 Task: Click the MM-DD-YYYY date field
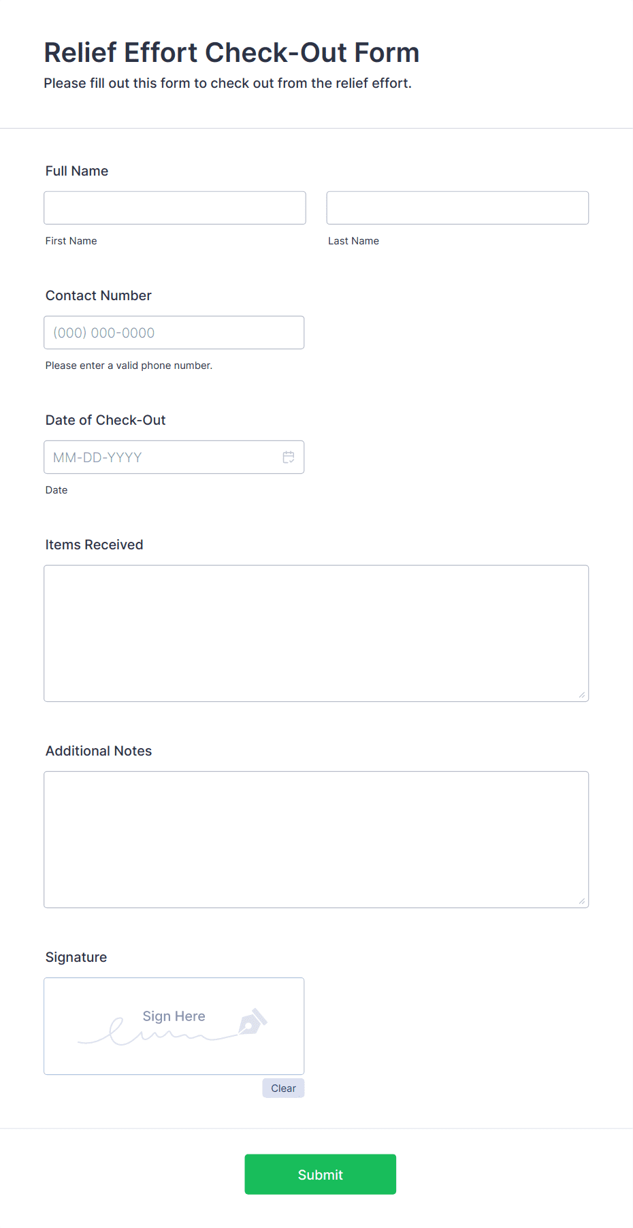174,457
